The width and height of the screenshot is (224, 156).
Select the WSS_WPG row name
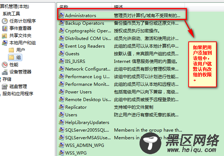tap(76, 153)
